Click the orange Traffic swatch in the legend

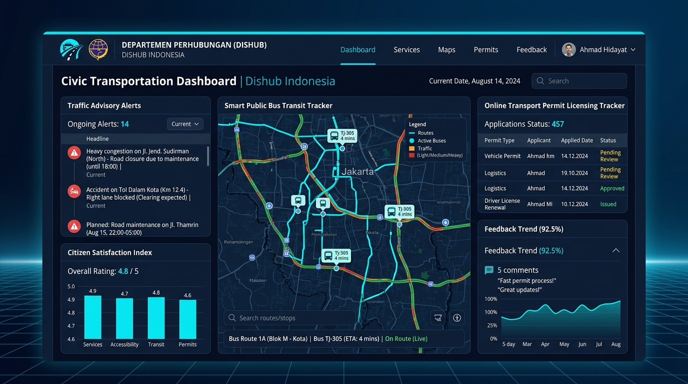(412, 148)
